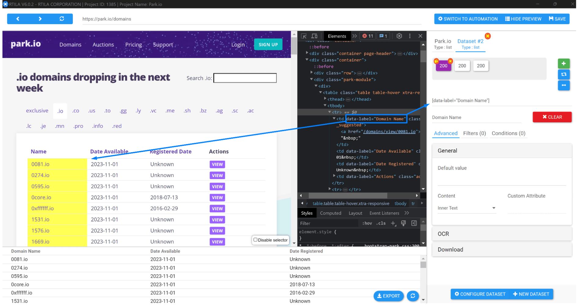
Task: Open the DevTools three-dot options menu
Action: click(x=410, y=36)
